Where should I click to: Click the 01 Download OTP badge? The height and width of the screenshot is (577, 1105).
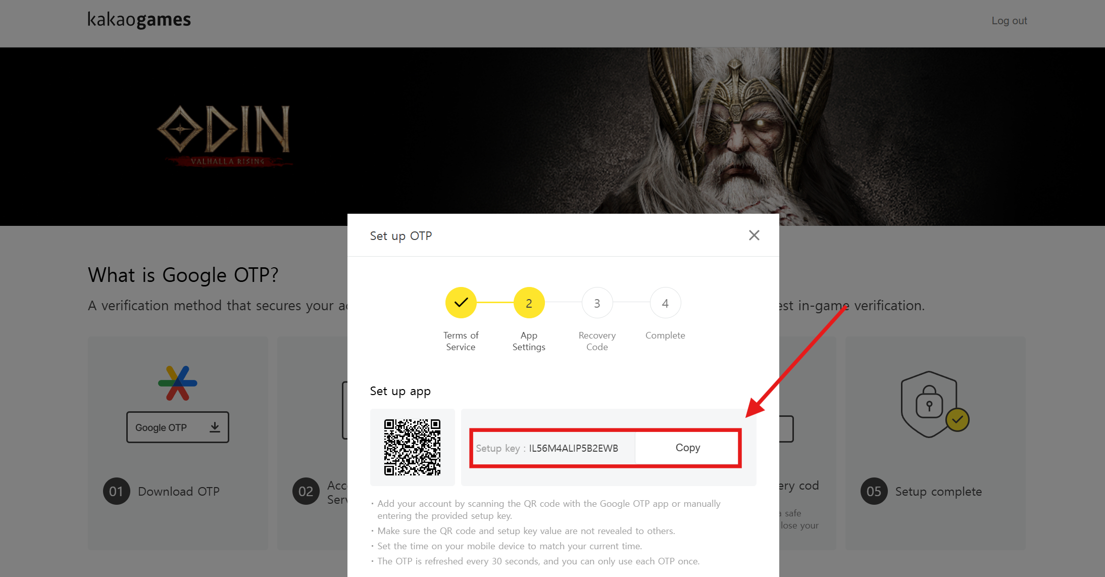coord(116,491)
